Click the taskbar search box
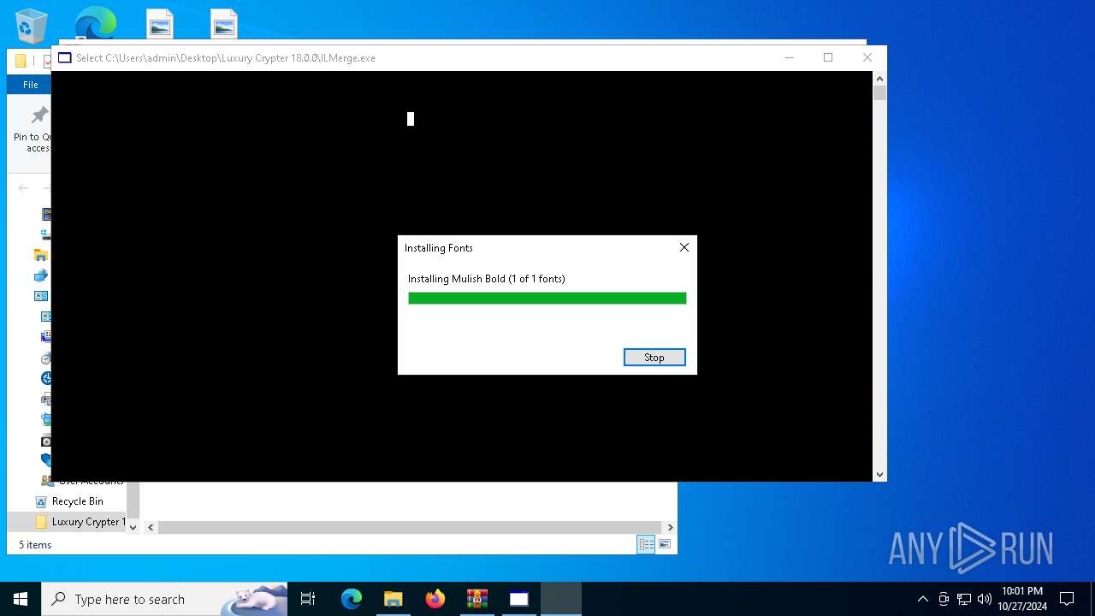The image size is (1095, 616). (164, 599)
